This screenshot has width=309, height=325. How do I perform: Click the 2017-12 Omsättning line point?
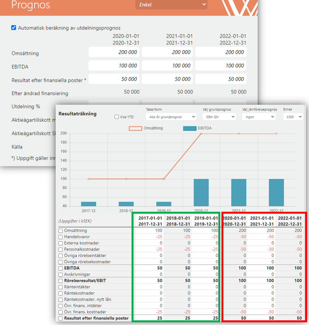pos(88,179)
